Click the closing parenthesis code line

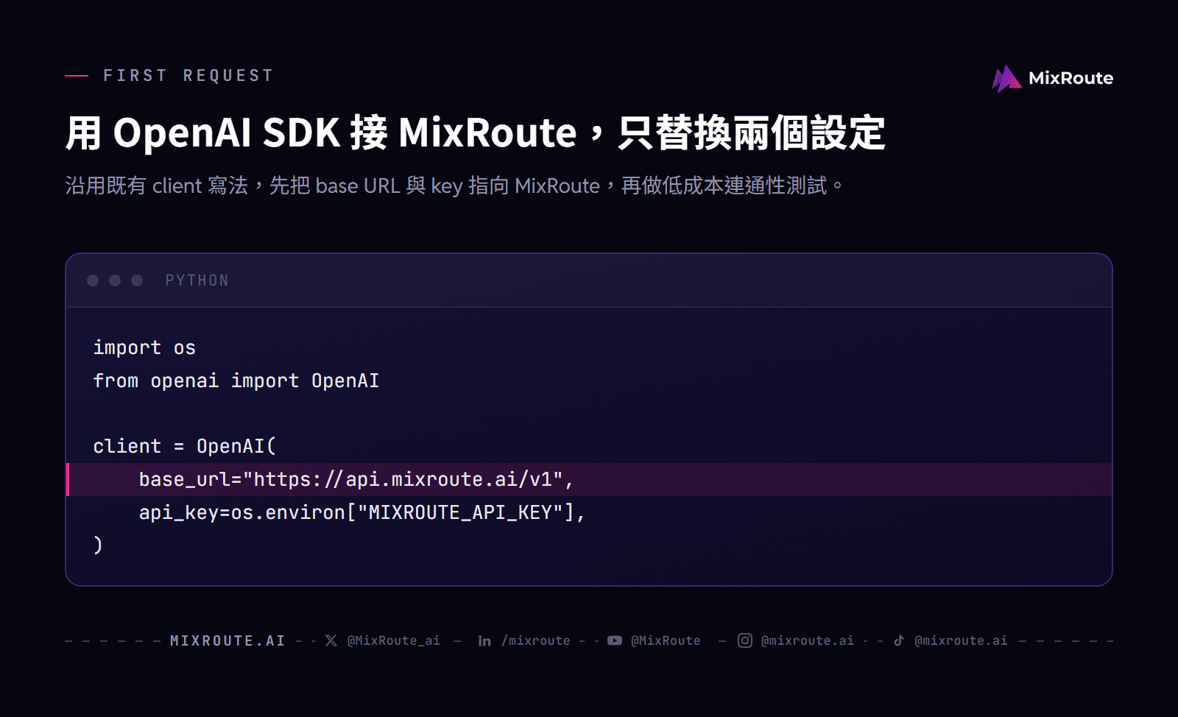tap(98, 545)
